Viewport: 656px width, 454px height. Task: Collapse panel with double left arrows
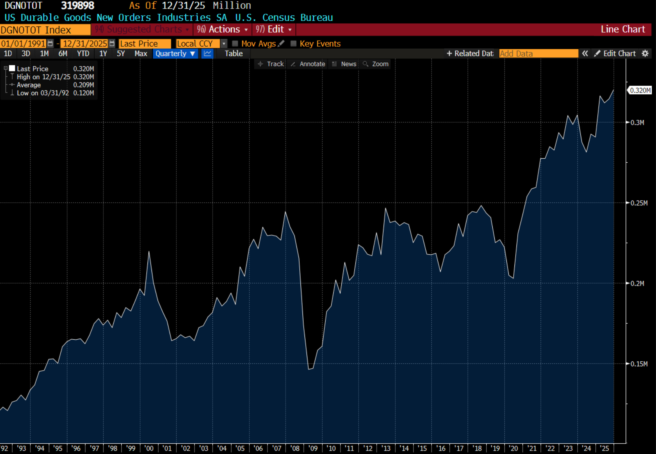pyautogui.click(x=585, y=53)
